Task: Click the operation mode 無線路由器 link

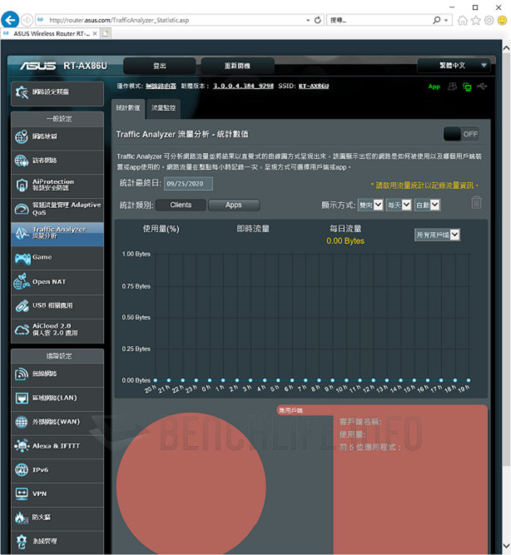Action: click(x=161, y=86)
